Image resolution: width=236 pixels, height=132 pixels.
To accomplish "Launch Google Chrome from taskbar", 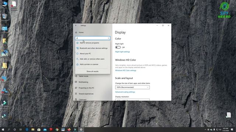I will 57,129.
